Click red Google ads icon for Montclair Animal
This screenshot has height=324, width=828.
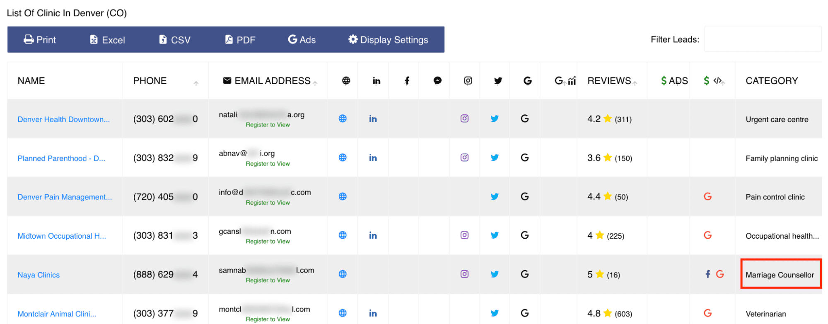coord(707,313)
